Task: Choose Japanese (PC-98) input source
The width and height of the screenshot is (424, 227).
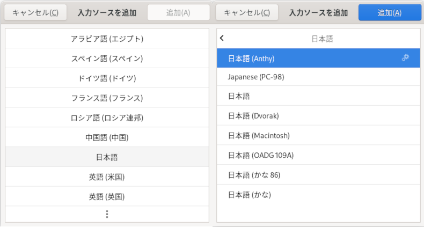Action: [319, 77]
